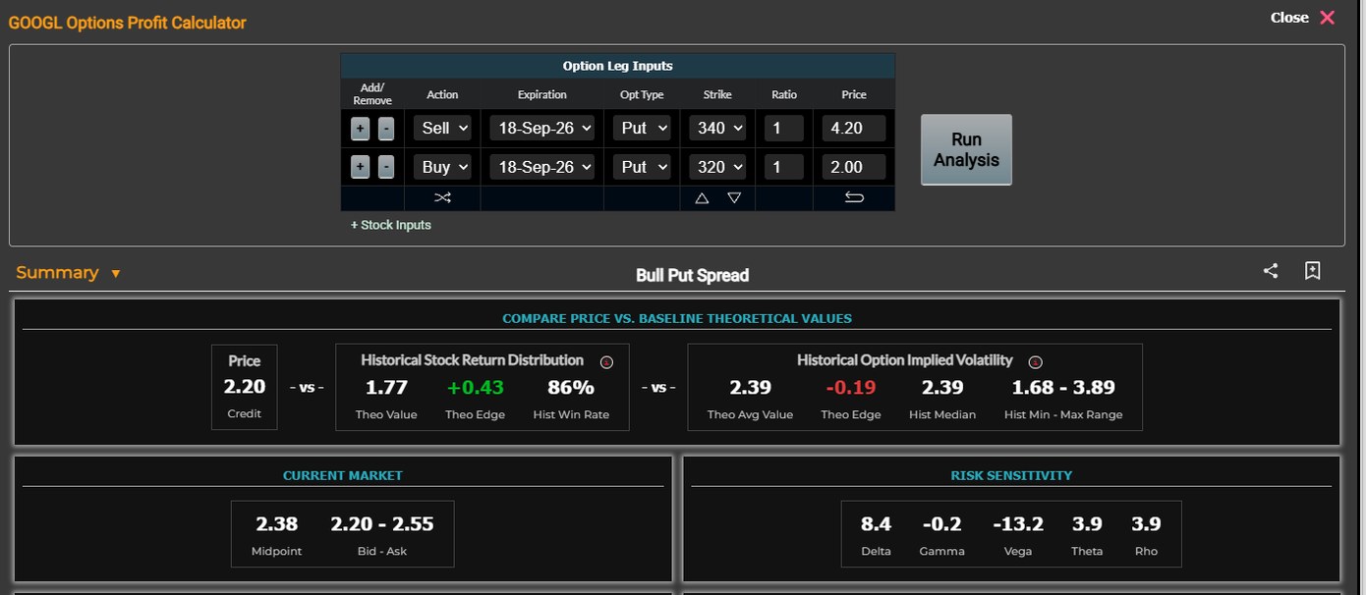Click the ratio field in Buy row
Viewport: 1366px width, 595px height.
784,167
